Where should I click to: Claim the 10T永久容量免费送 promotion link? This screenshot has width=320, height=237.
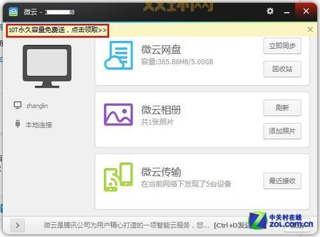pos(58,30)
